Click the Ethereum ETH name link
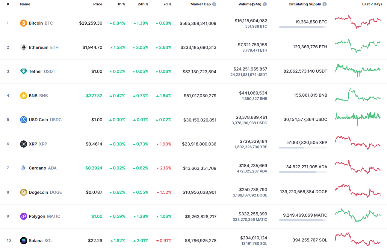 (38, 47)
